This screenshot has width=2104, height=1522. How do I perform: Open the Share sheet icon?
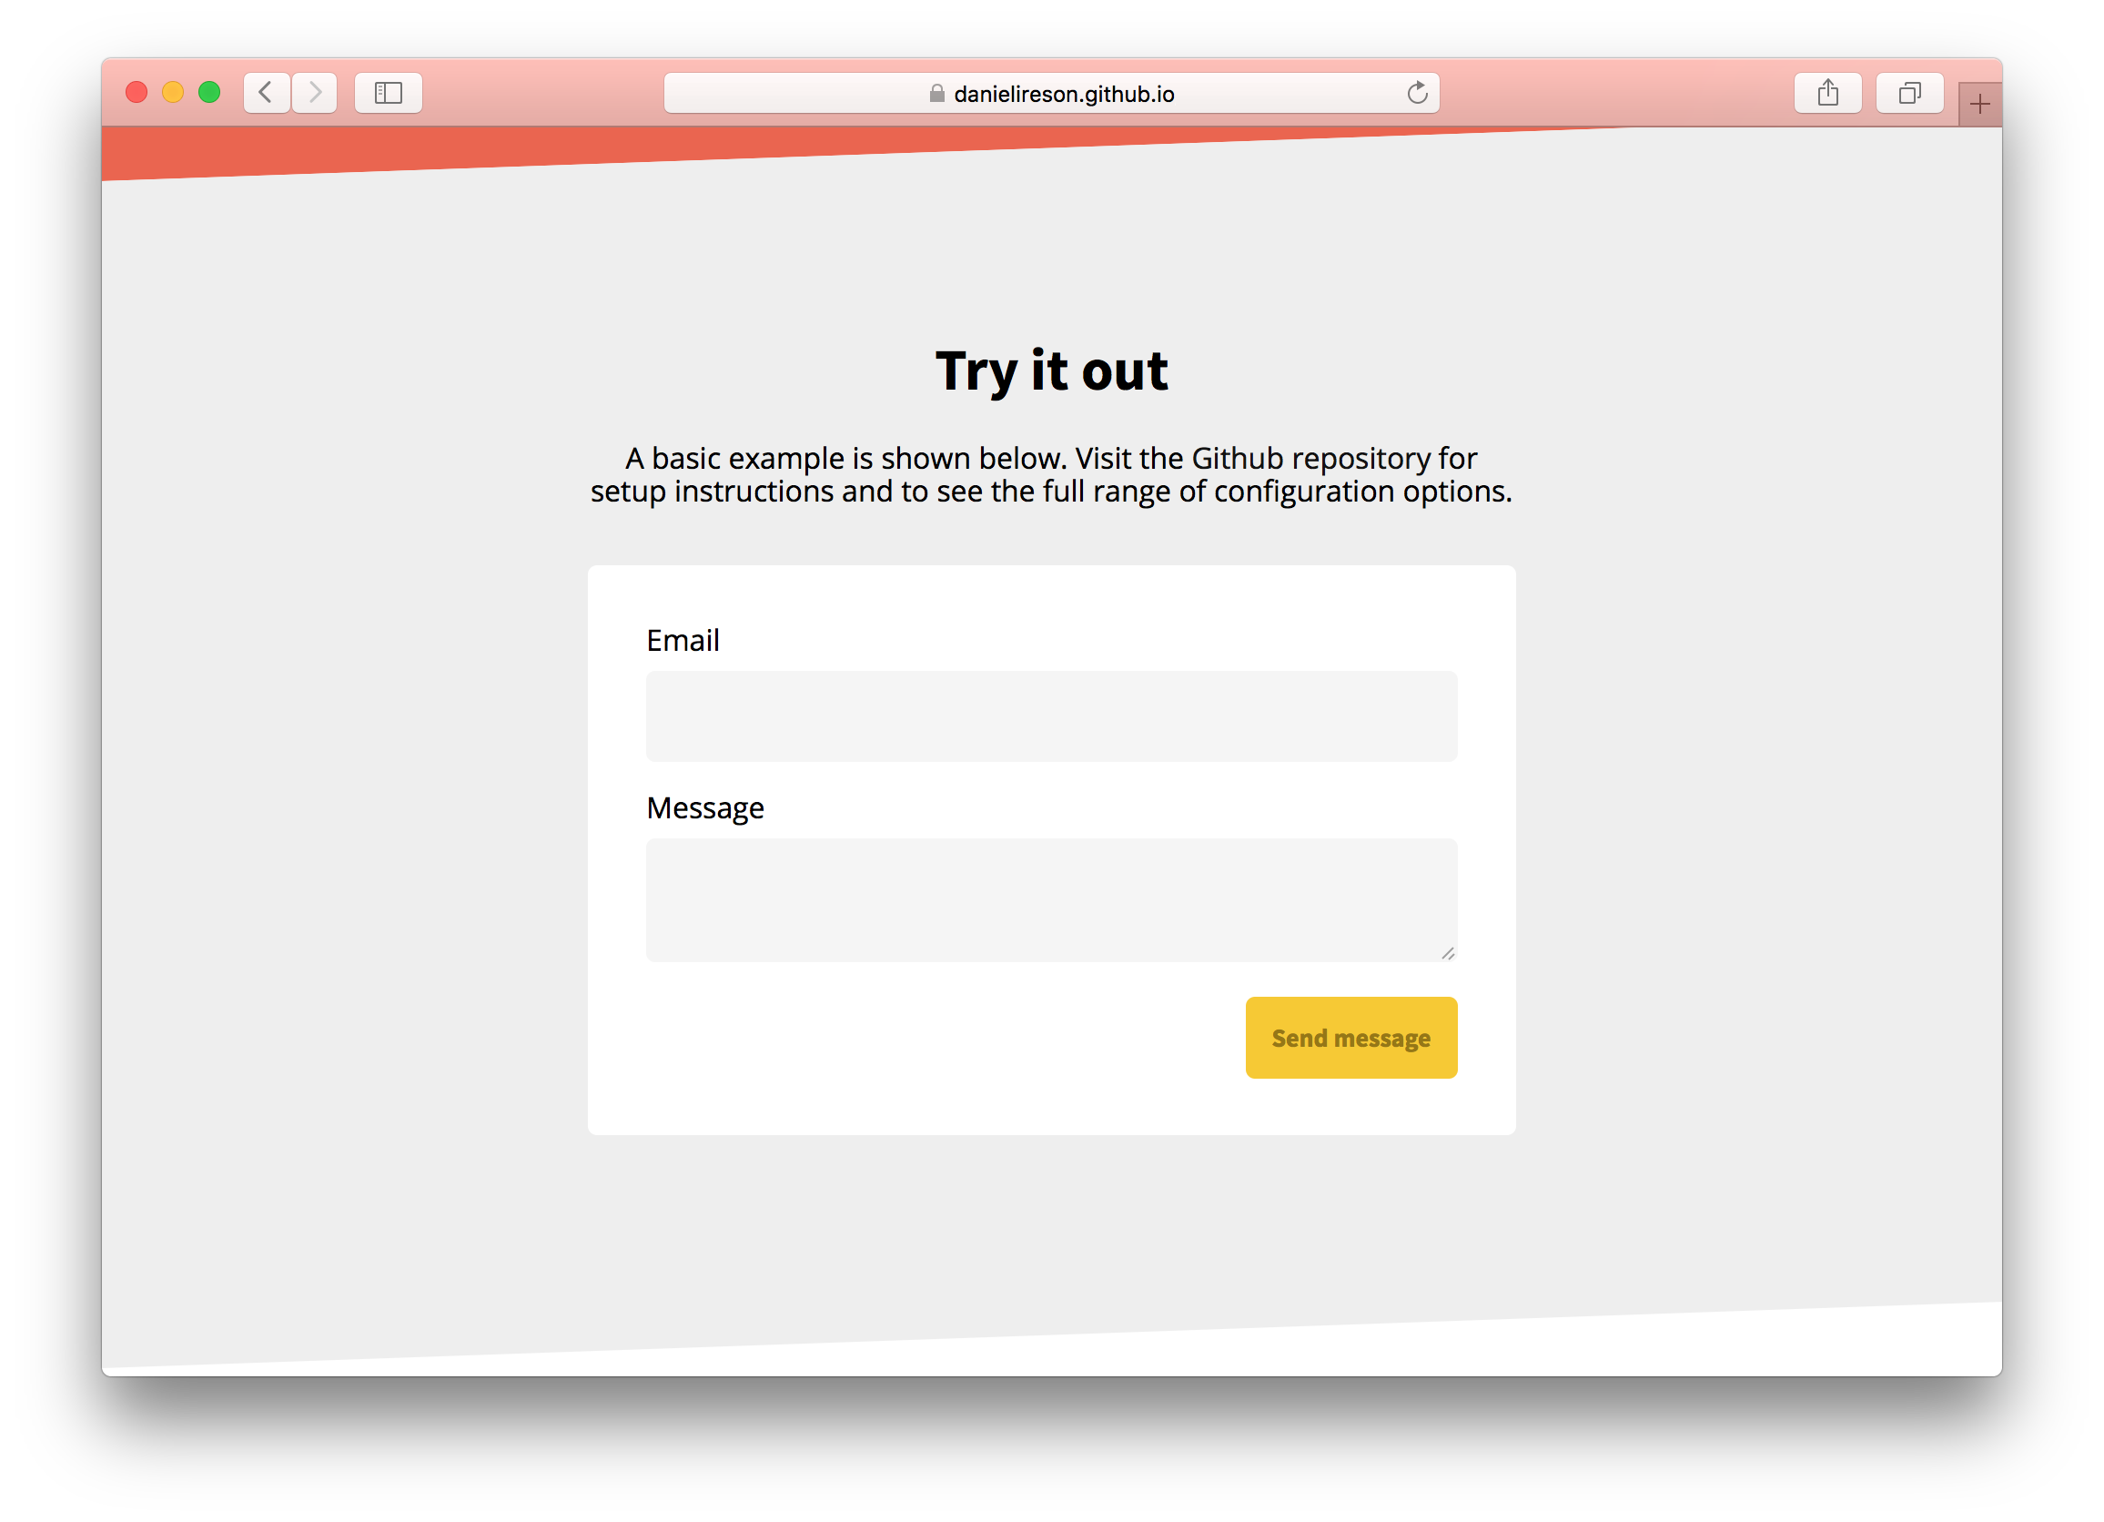(x=1826, y=93)
